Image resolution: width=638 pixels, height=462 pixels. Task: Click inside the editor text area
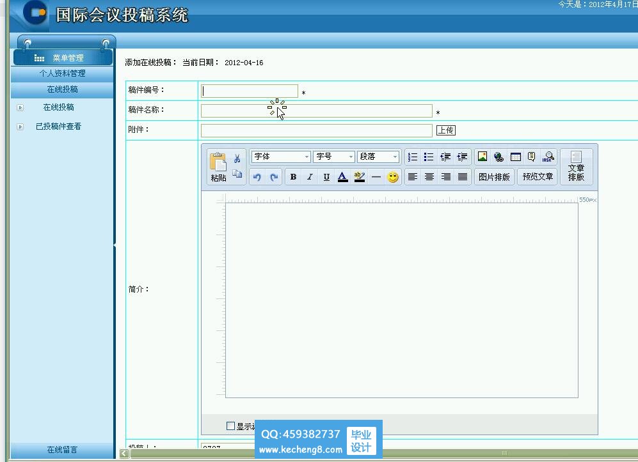coord(402,300)
